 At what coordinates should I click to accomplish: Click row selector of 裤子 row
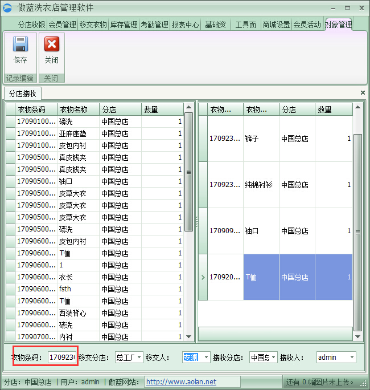[203, 139]
